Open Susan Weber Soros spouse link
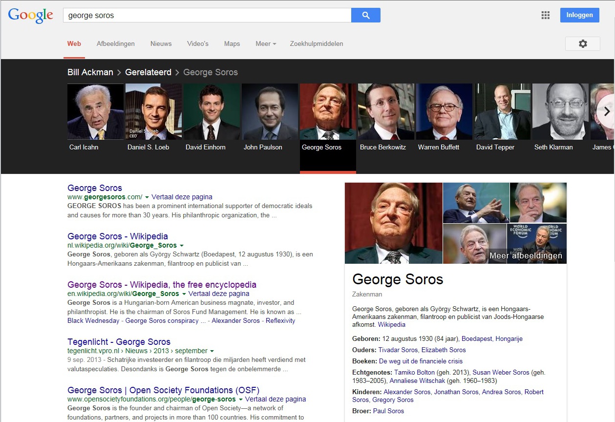This screenshot has width=615, height=422. tap(501, 372)
